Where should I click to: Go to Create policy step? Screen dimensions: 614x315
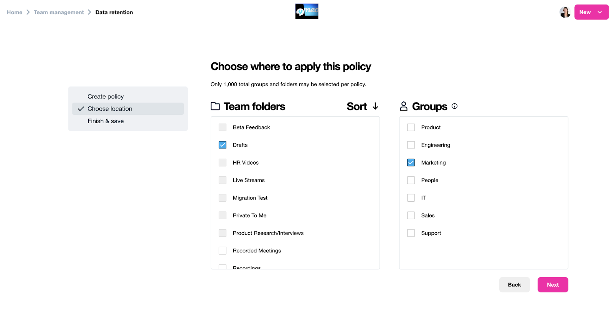[106, 96]
